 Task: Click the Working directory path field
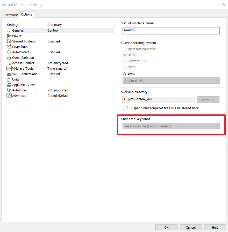[x=159, y=100]
